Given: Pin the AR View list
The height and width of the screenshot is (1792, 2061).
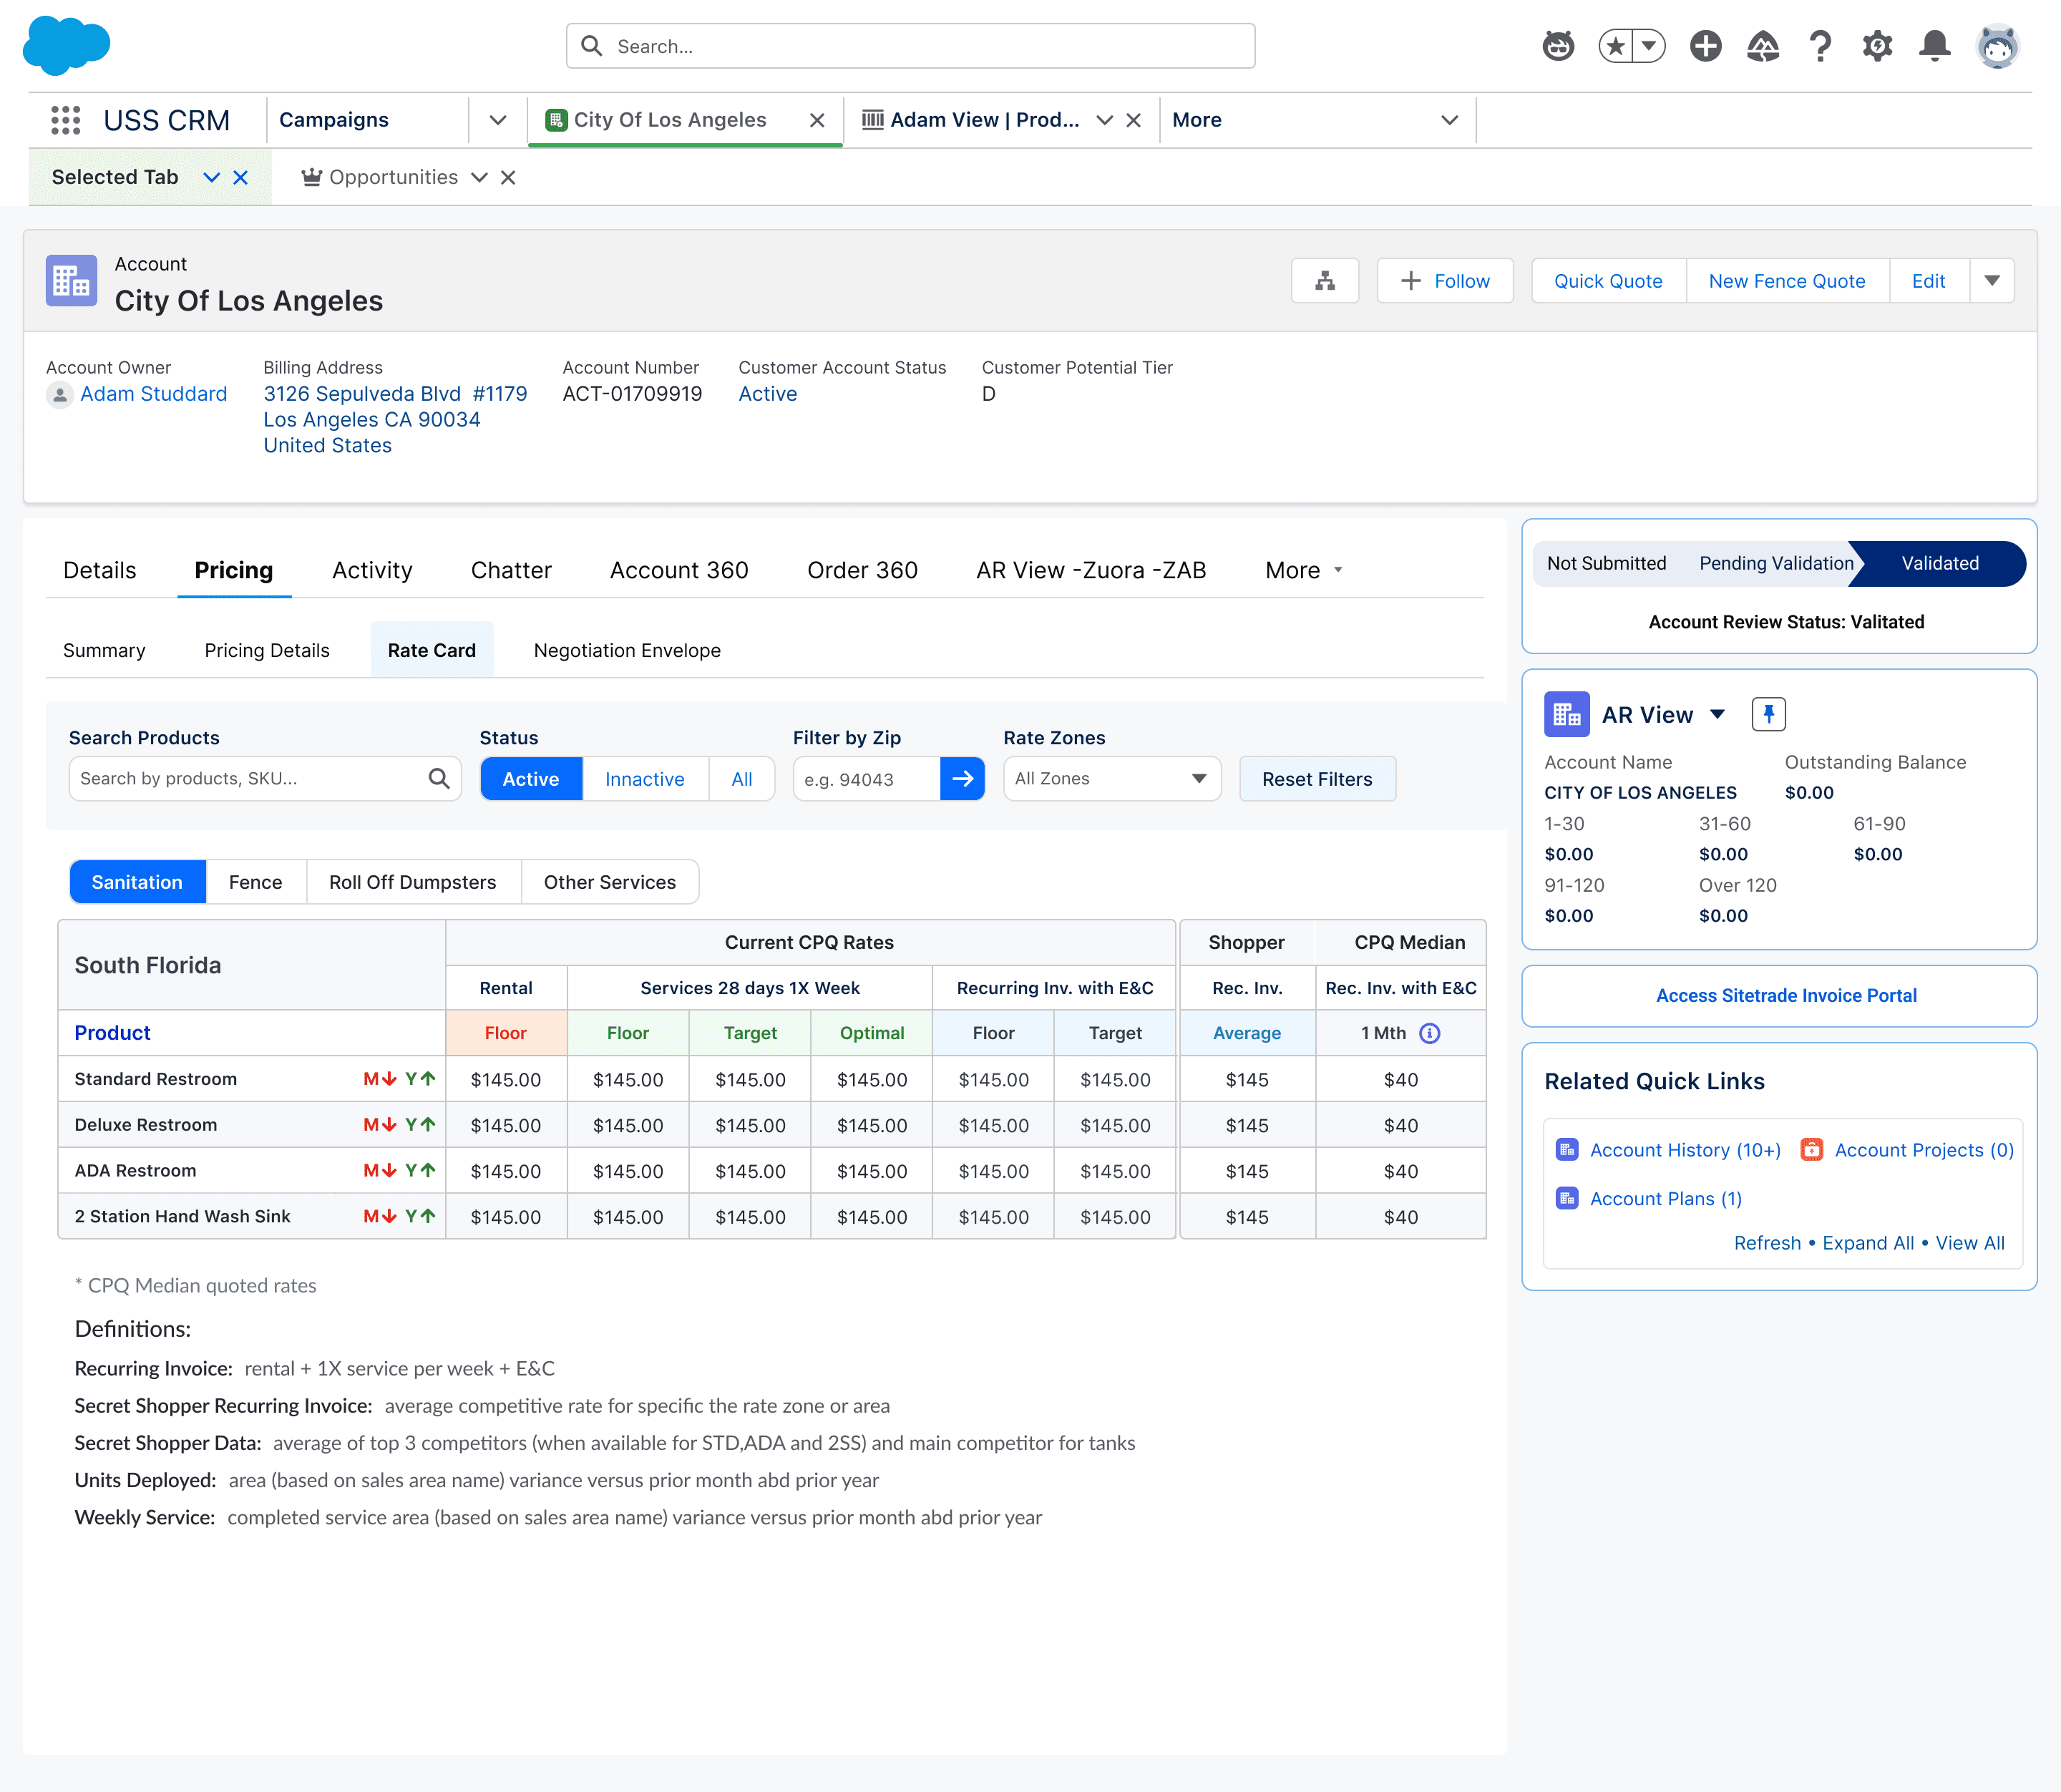Looking at the screenshot, I should tap(1768, 714).
